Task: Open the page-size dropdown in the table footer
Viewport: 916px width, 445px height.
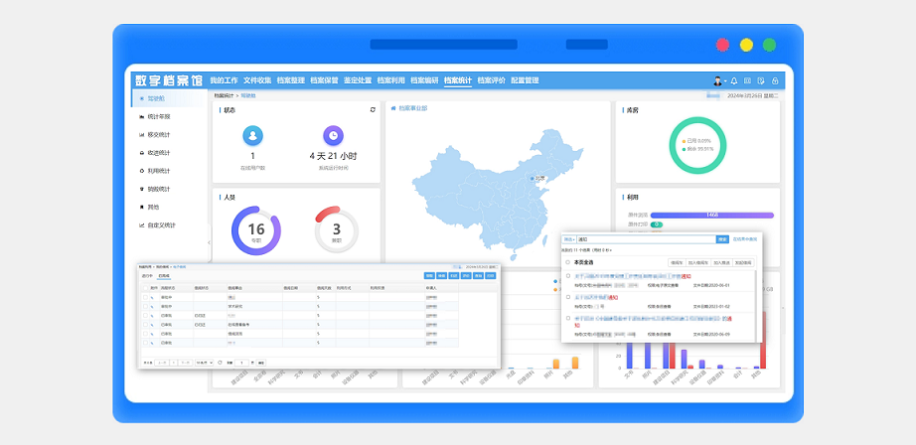Action: pyautogui.click(x=204, y=363)
